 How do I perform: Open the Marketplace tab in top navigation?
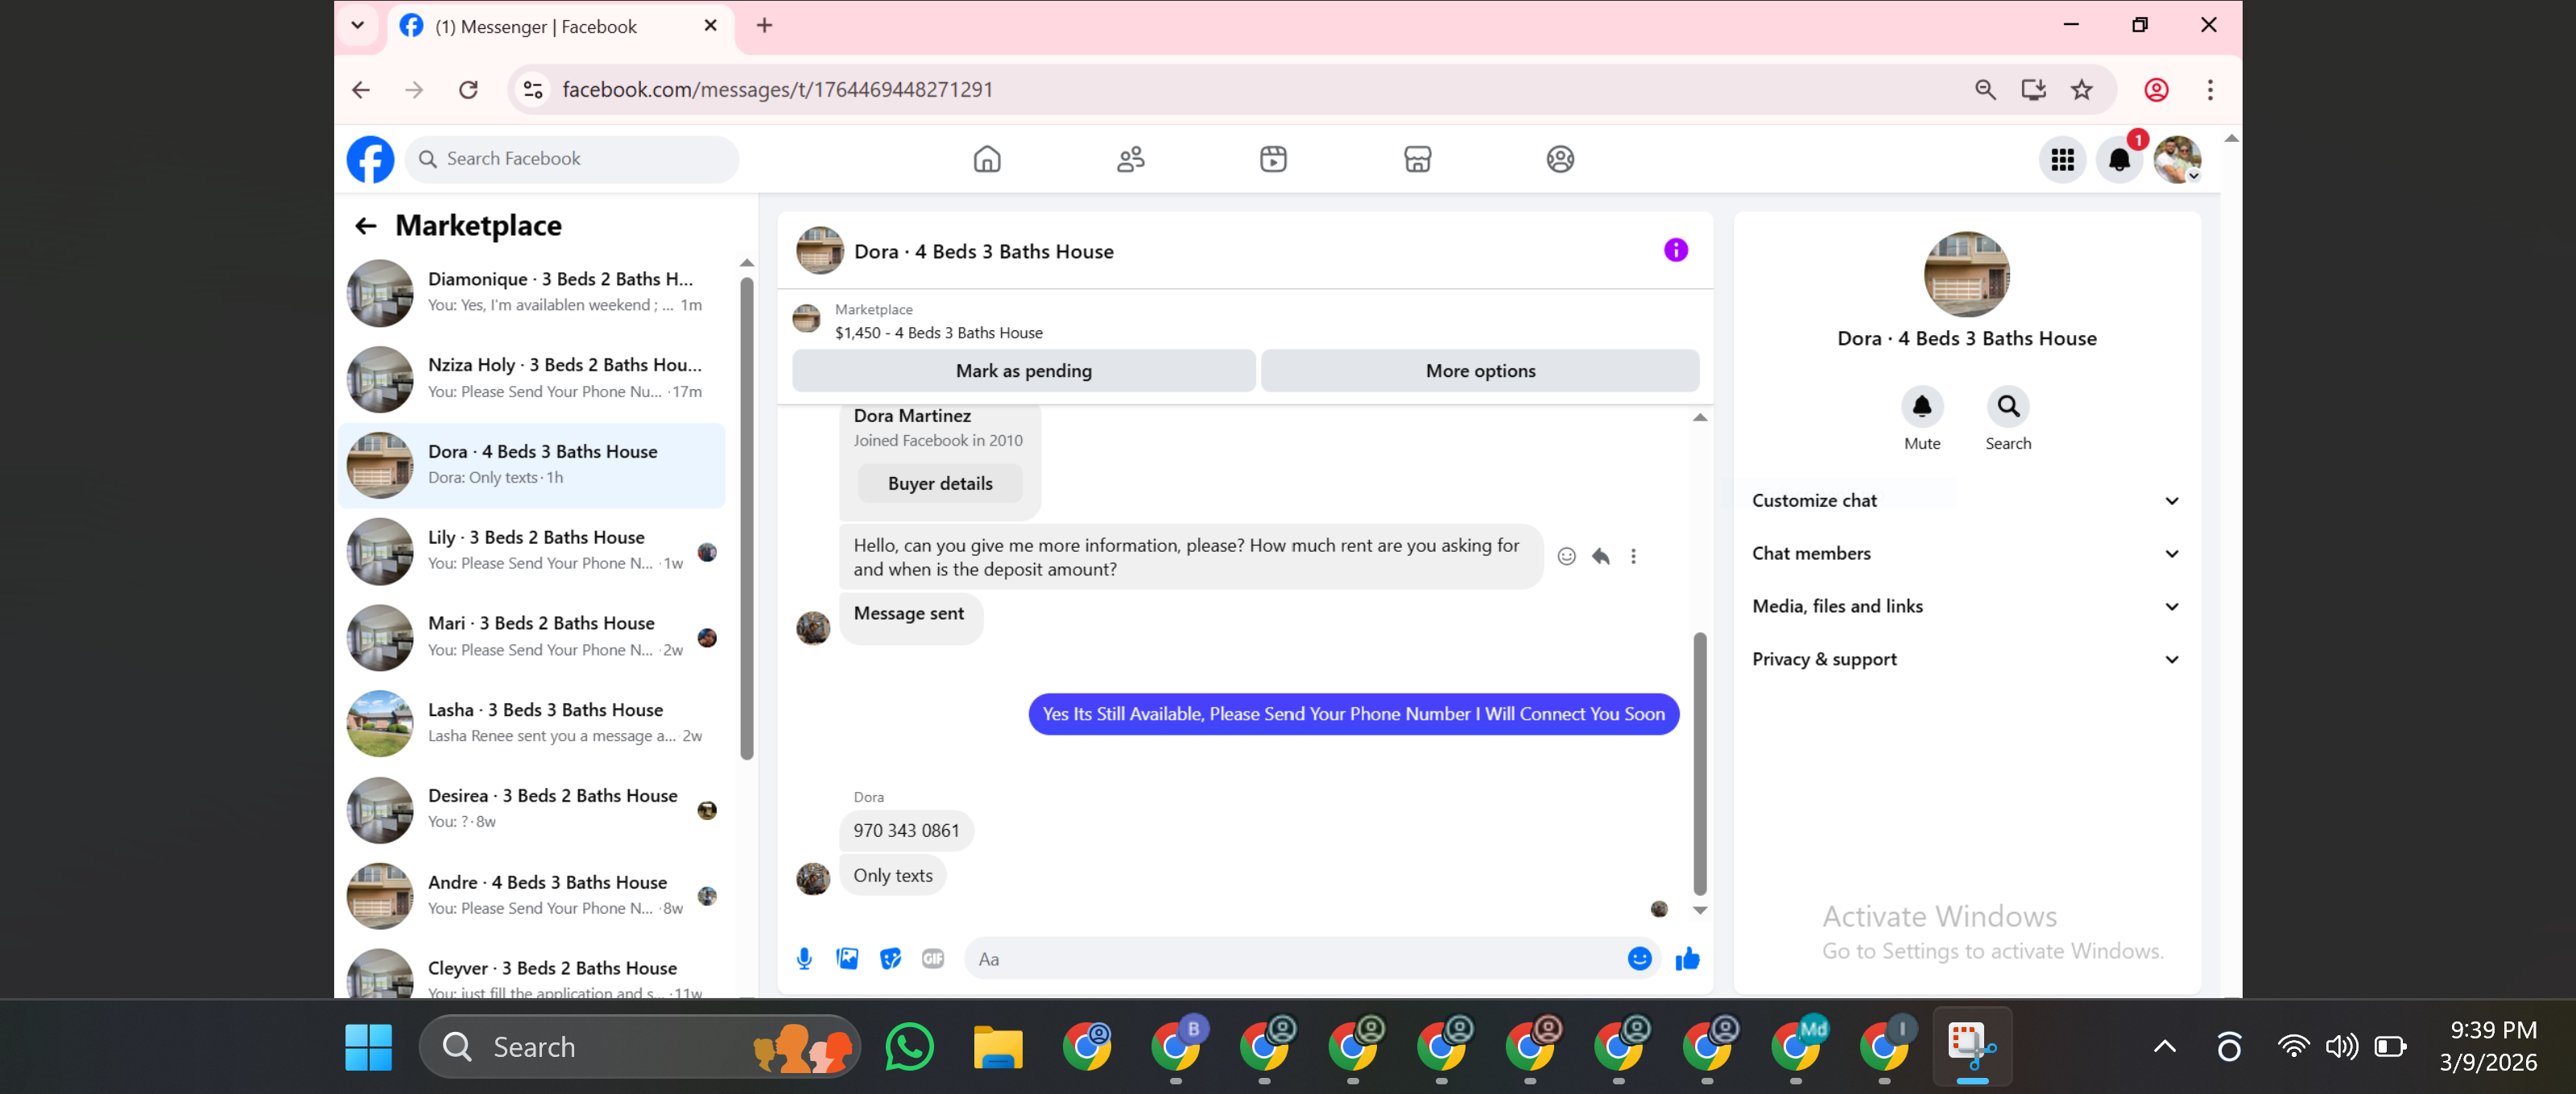[x=1417, y=159]
